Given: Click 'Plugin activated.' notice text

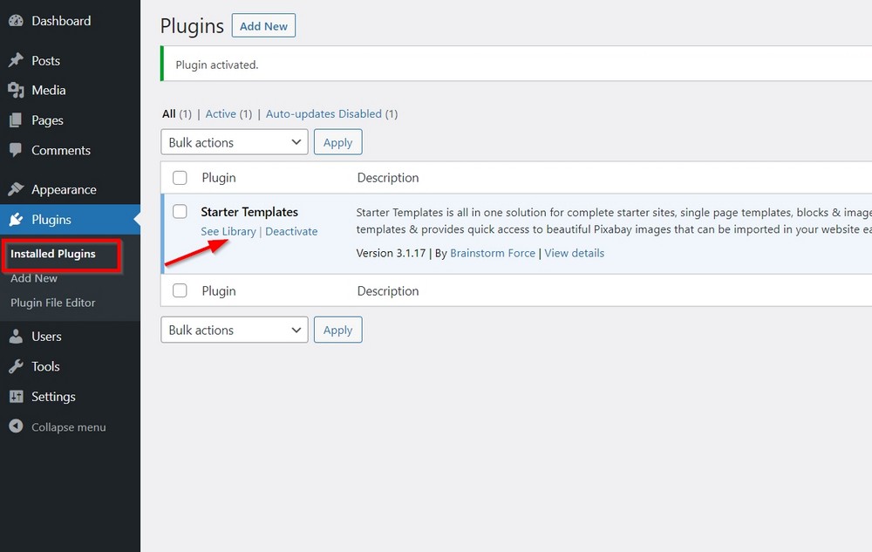Looking at the screenshot, I should pos(217,65).
